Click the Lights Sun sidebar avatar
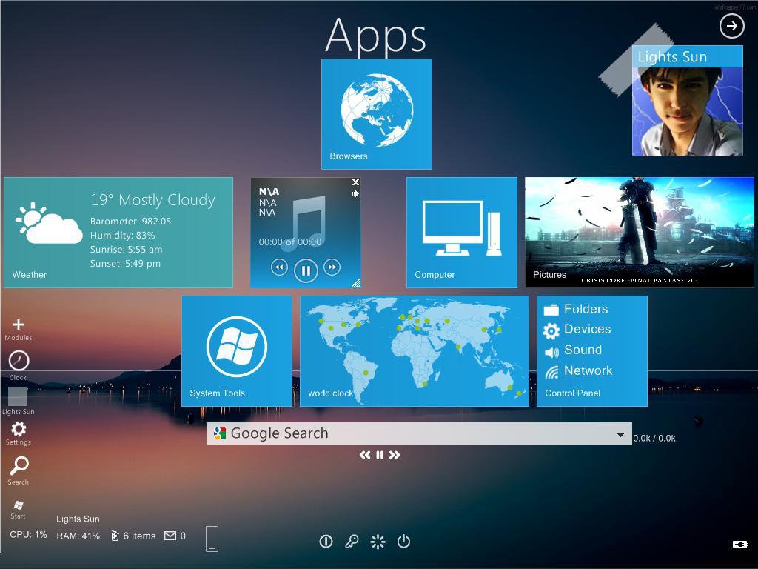Image resolution: width=758 pixels, height=569 pixels. pyautogui.click(x=18, y=396)
